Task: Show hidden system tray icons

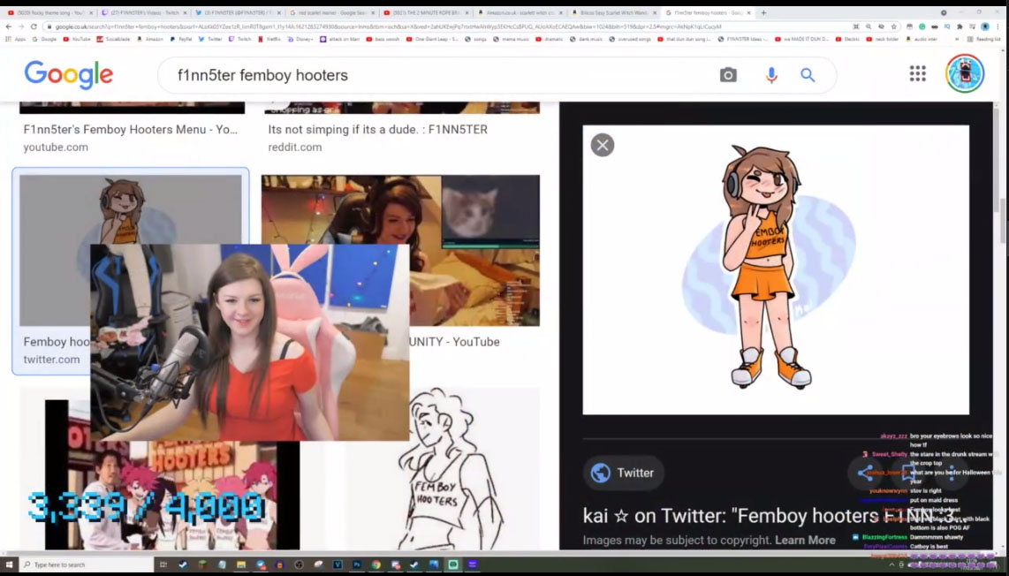Action: pos(891,565)
